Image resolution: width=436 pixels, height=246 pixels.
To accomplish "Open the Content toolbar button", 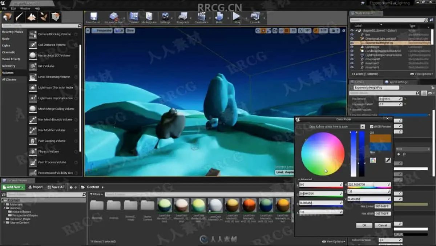I will [134, 18].
